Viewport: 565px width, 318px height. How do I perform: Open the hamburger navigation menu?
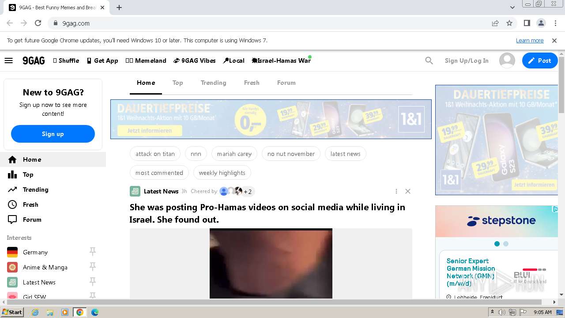click(x=8, y=61)
